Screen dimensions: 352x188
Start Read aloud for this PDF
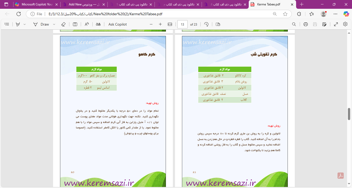(x=87, y=24)
